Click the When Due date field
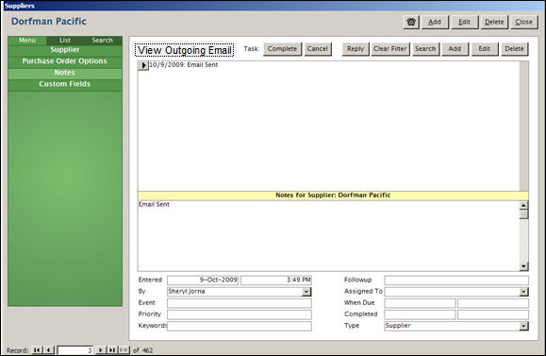Image resolution: width=546 pixels, height=356 pixels. pyautogui.click(x=420, y=303)
